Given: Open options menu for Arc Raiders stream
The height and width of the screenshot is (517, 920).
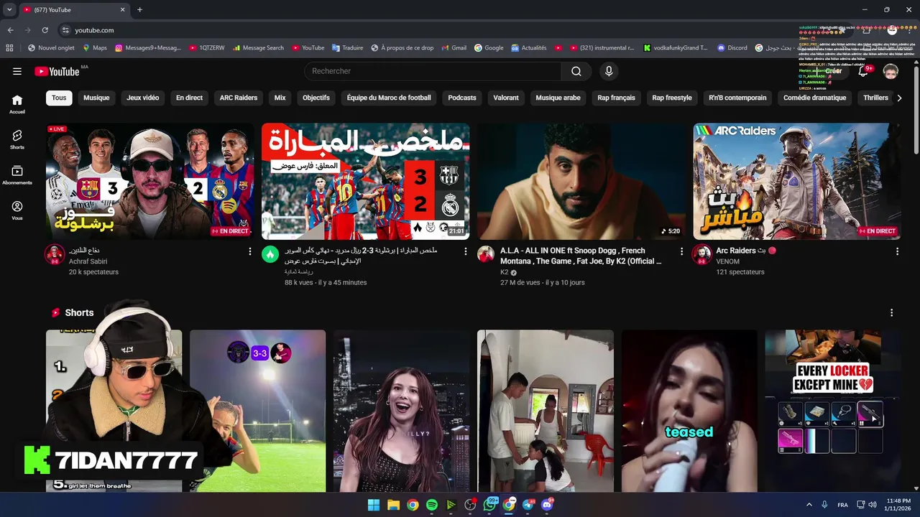Looking at the screenshot, I should coord(897,251).
